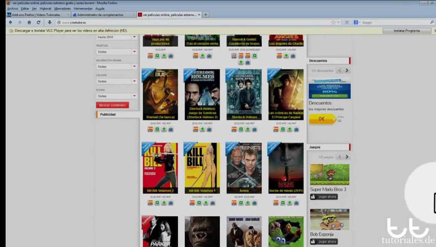Open the Marcadores menu
This screenshot has height=247, width=436.
(62, 8)
